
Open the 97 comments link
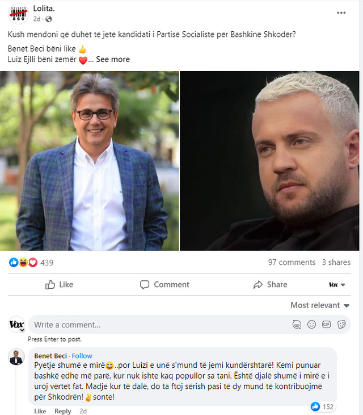click(292, 263)
